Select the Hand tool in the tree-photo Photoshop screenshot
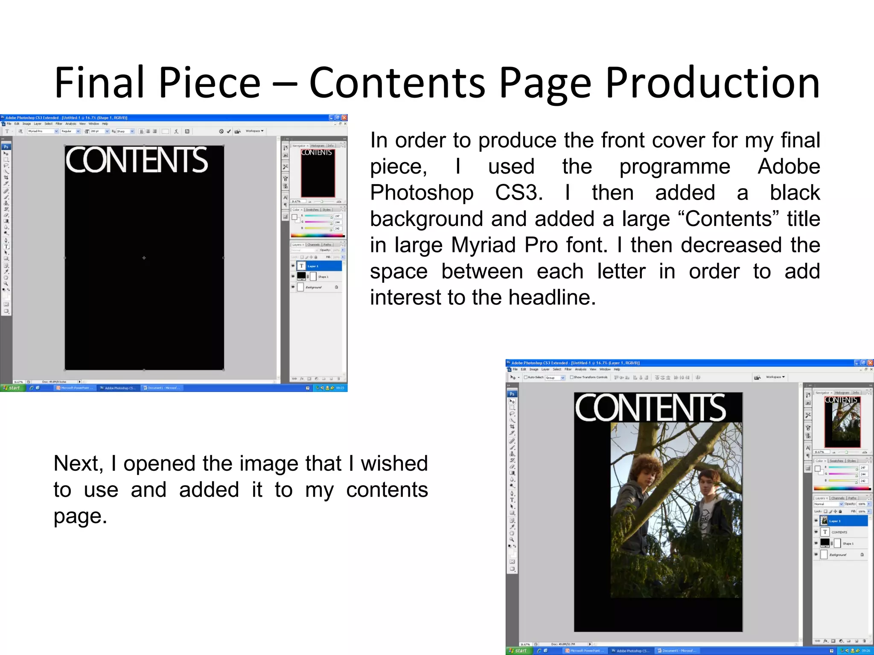 pyautogui.click(x=512, y=533)
